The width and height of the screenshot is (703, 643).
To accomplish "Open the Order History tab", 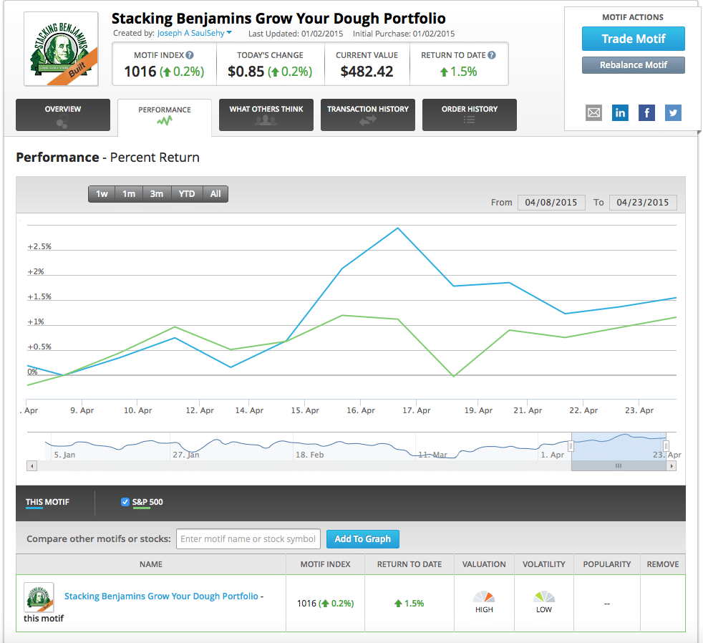I will pos(470,115).
